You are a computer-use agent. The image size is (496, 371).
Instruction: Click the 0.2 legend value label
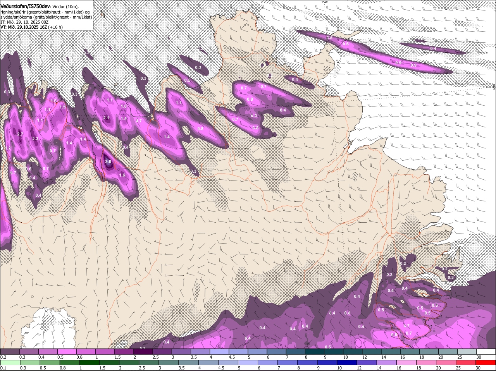(x=3, y=357)
